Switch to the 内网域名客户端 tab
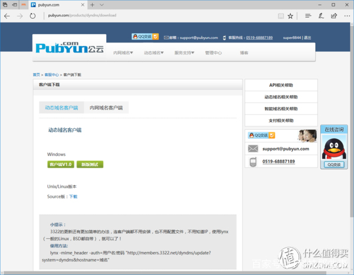354x275 pixels. [106, 108]
